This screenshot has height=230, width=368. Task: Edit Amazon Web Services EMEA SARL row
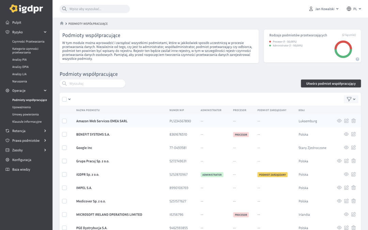[347, 121]
